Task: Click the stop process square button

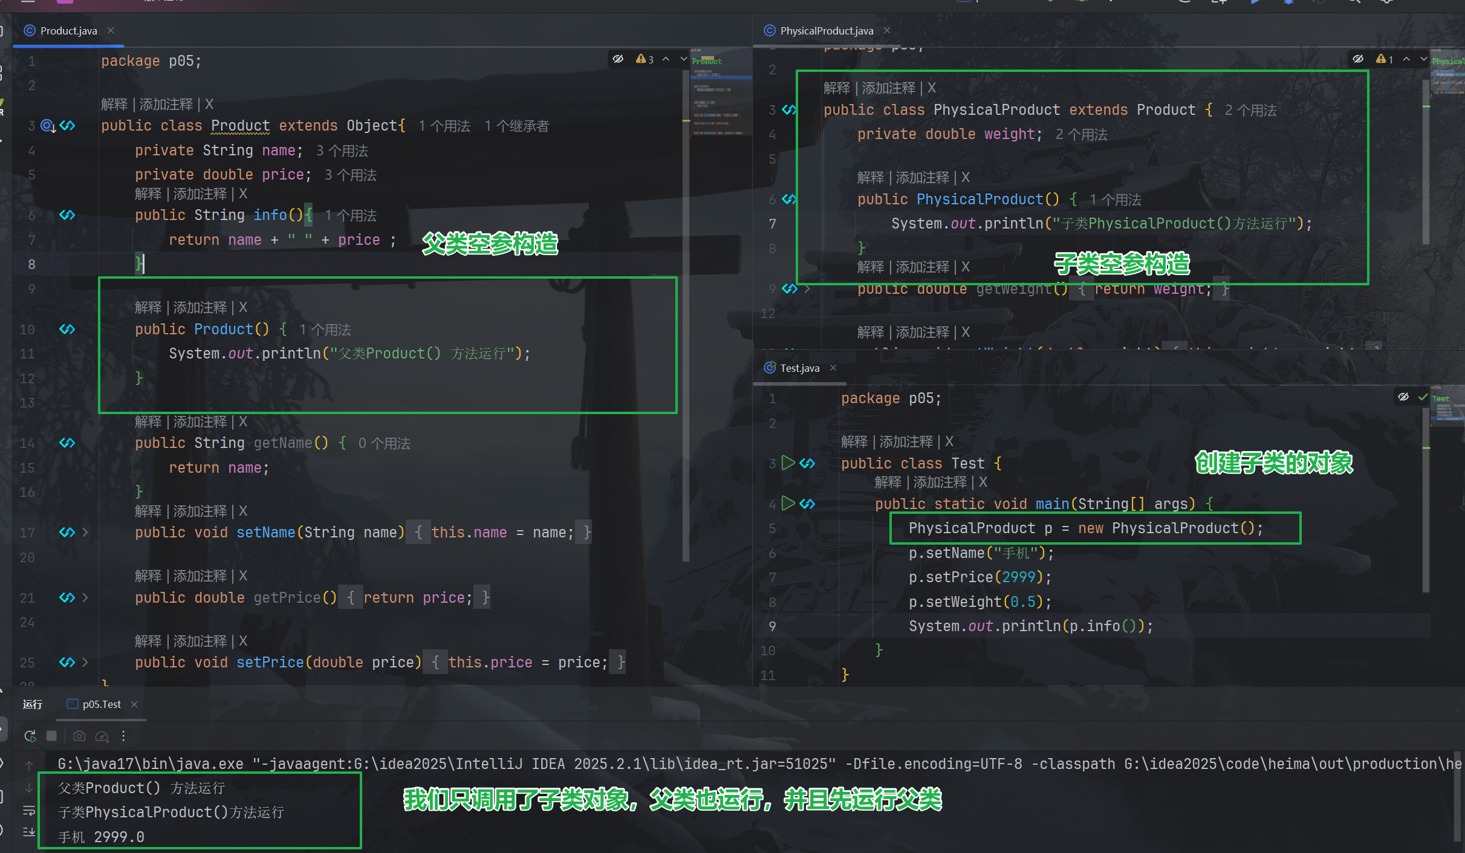Action: (x=51, y=736)
